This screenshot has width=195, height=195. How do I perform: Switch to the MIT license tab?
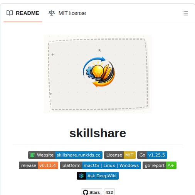point(67,13)
